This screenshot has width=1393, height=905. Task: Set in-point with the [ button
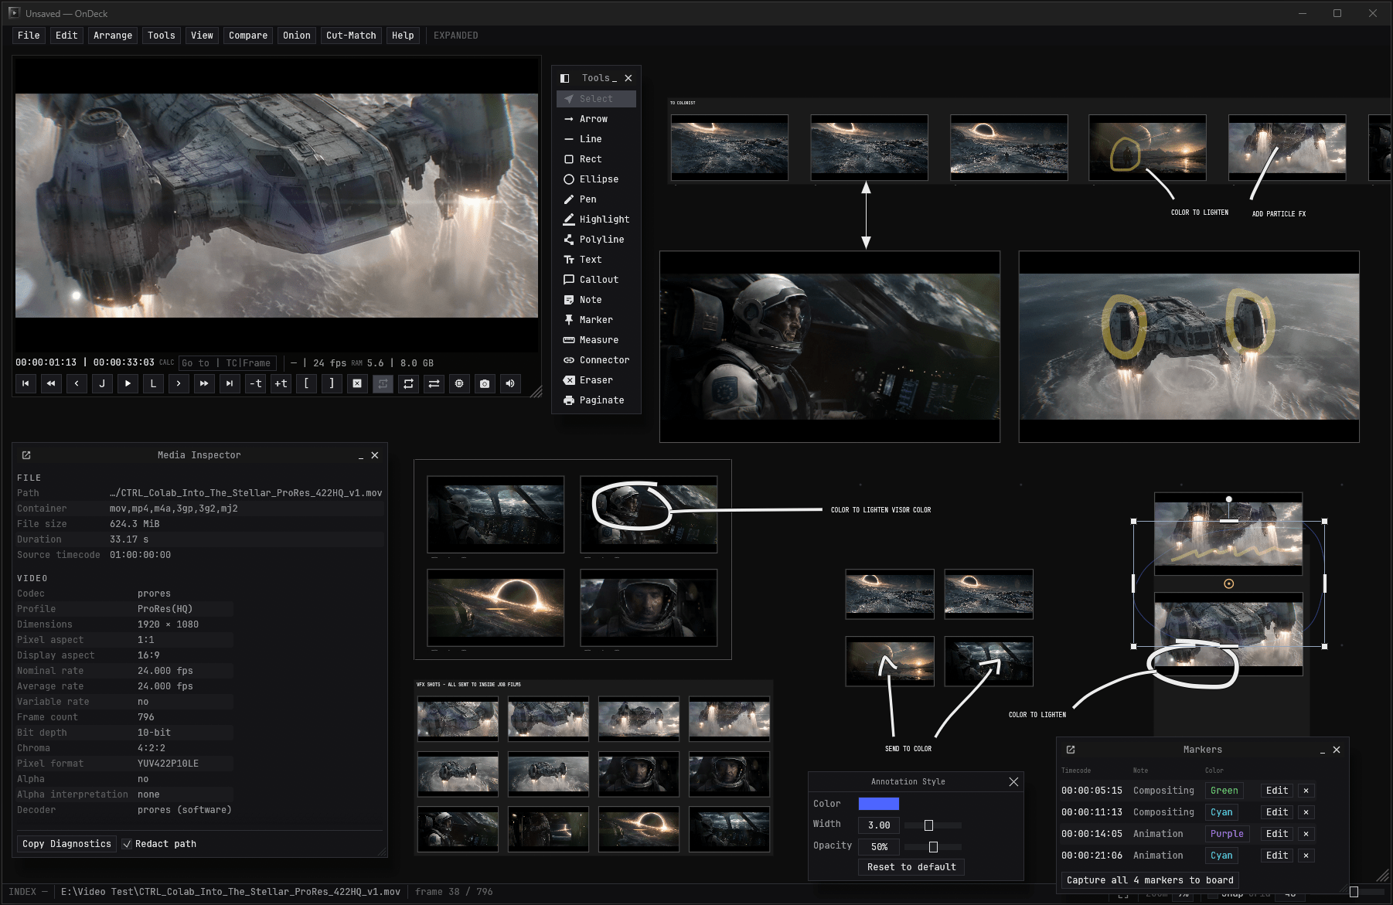306,383
